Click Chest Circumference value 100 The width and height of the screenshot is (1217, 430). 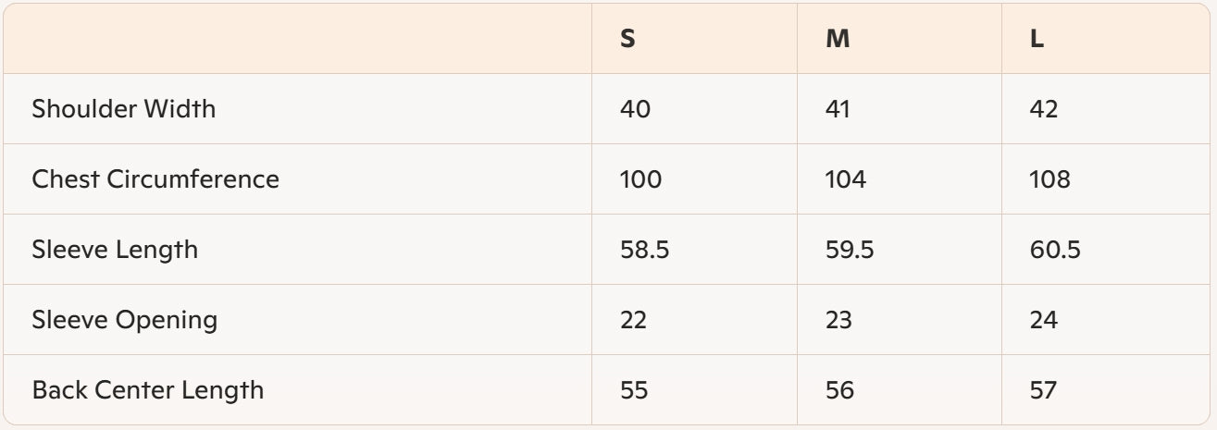click(x=640, y=179)
